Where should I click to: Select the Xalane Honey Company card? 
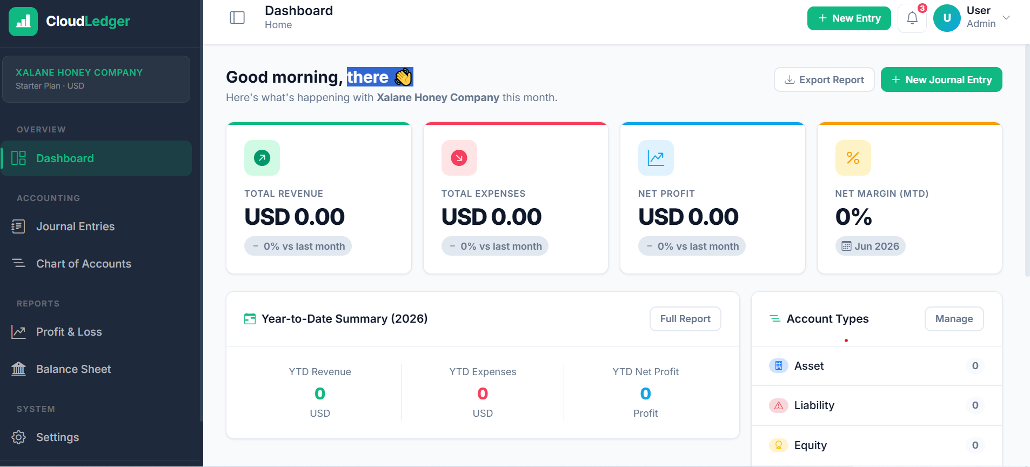coord(96,79)
